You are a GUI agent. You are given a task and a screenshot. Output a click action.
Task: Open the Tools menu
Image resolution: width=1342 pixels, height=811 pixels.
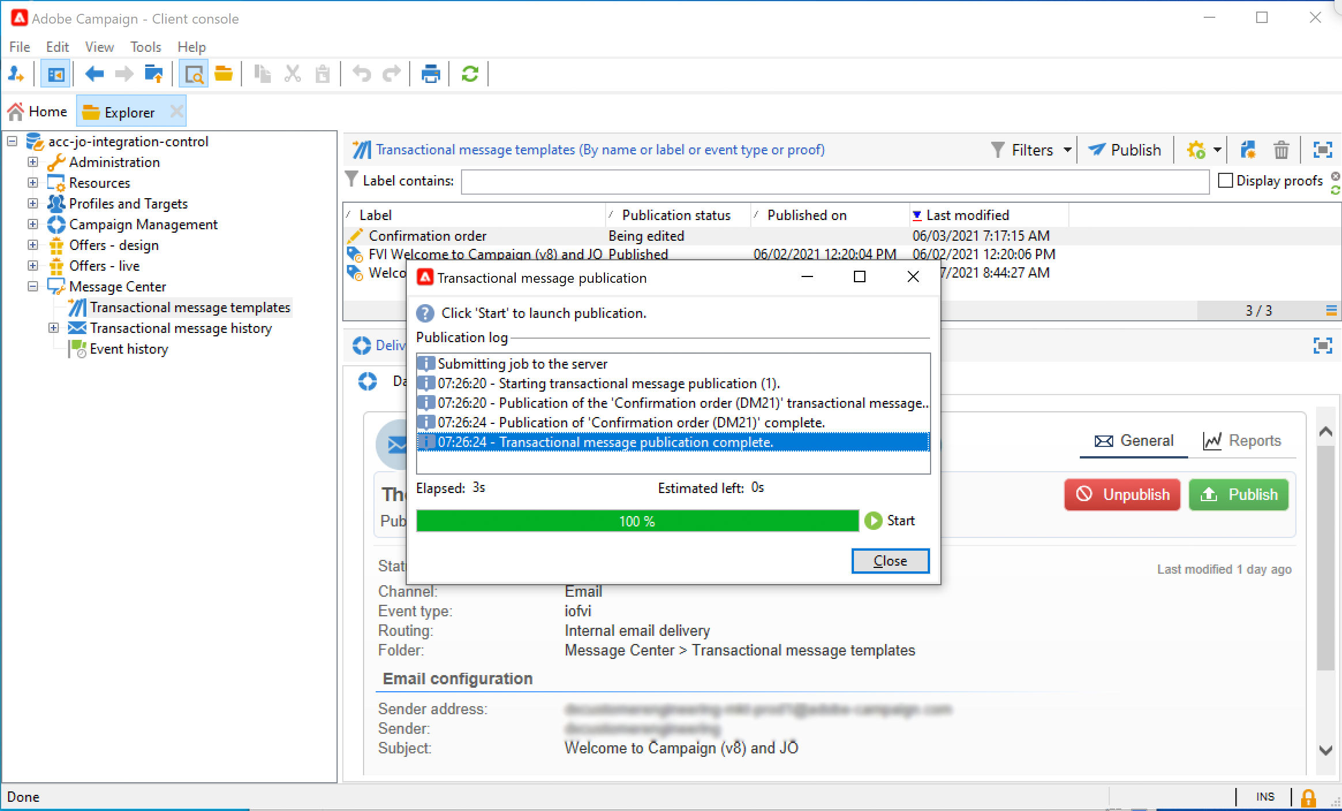tap(145, 47)
